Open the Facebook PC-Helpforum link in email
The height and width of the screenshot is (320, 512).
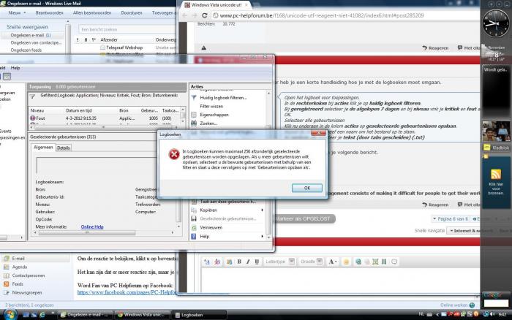[x=127, y=292]
